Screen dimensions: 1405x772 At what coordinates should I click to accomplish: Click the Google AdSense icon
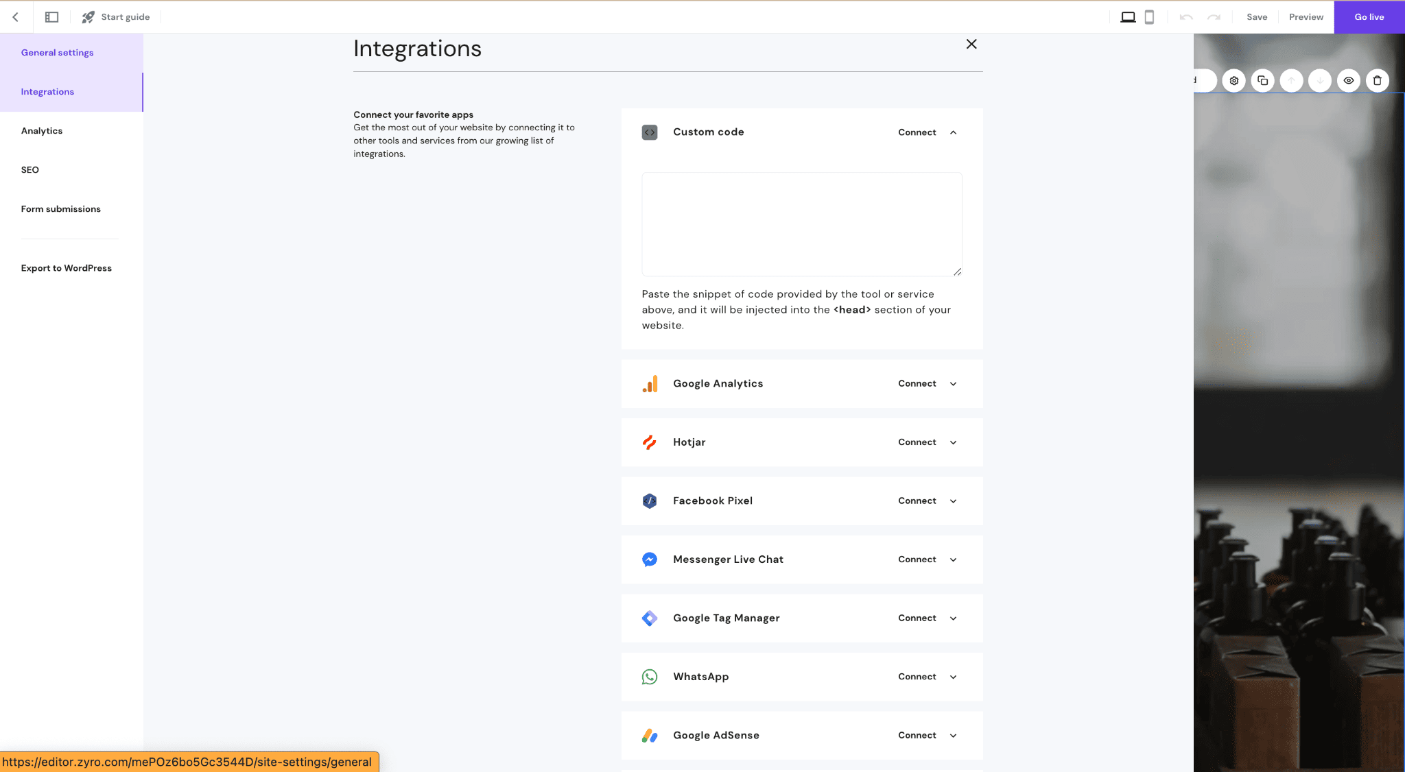pos(650,735)
